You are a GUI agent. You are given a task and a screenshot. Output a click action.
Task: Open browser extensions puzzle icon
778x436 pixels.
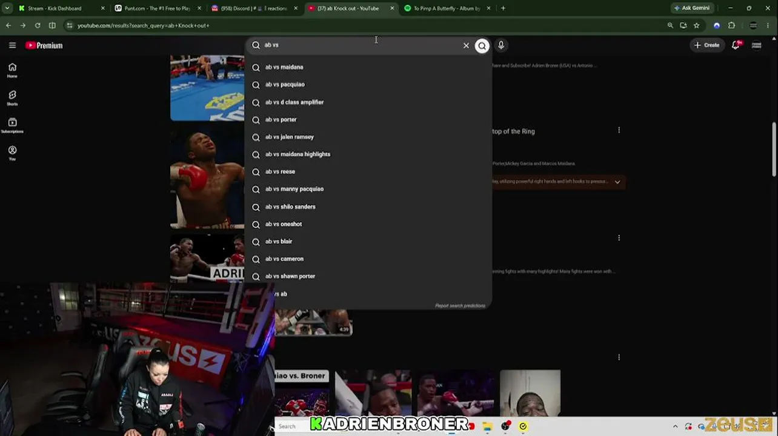(731, 25)
